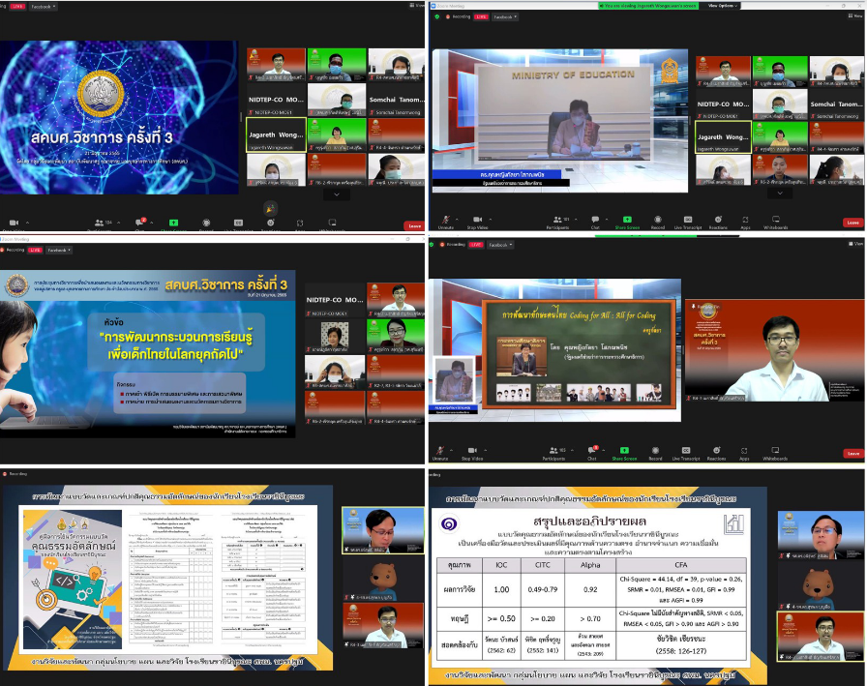Open Facebook live dropdown, middle-left window
The width and height of the screenshot is (867, 686).
[58, 251]
